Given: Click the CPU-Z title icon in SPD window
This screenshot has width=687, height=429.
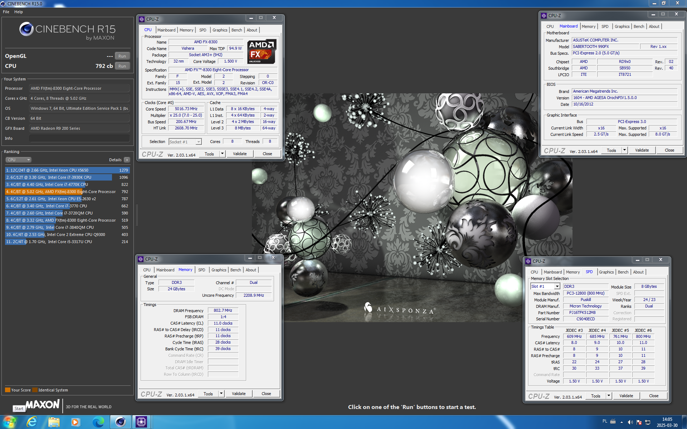Looking at the screenshot, I should pos(528,261).
